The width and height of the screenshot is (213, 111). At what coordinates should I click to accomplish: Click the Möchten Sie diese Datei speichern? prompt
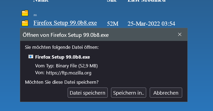[x=62, y=82]
